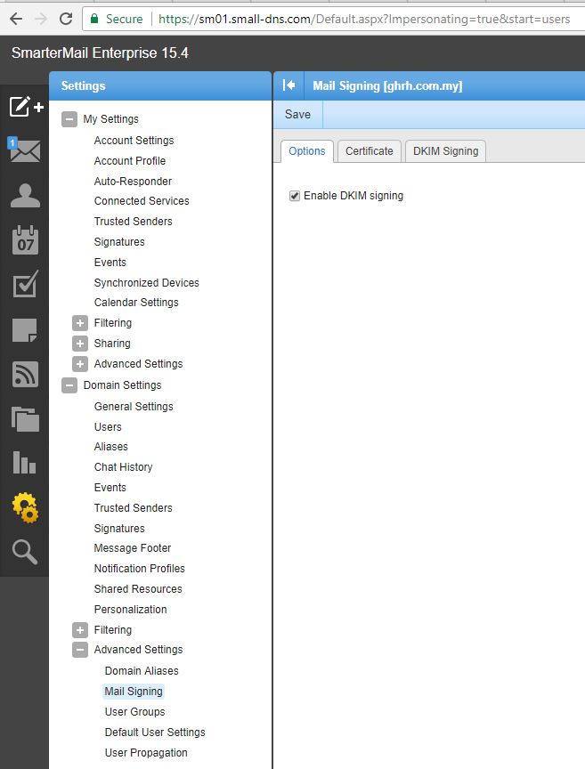Collapse the My Settings tree node
This screenshot has height=769, width=585.
click(x=69, y=119)
